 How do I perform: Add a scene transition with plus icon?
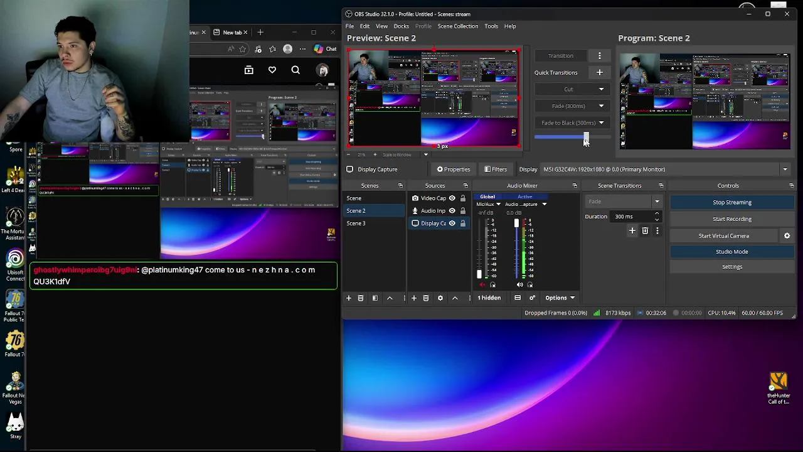pos(632,231)
